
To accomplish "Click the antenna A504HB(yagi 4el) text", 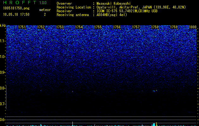I will coord(112,15).
